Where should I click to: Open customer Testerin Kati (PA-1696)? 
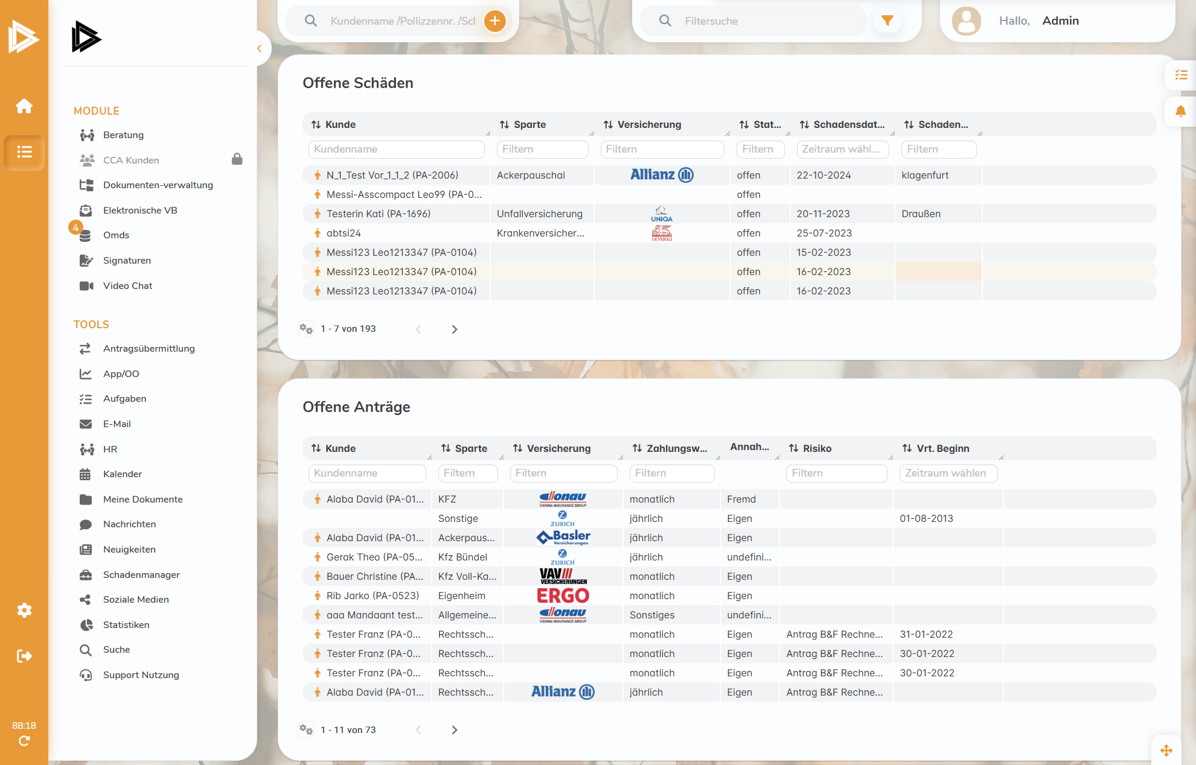pyautogui.click(x=378, y=214)
